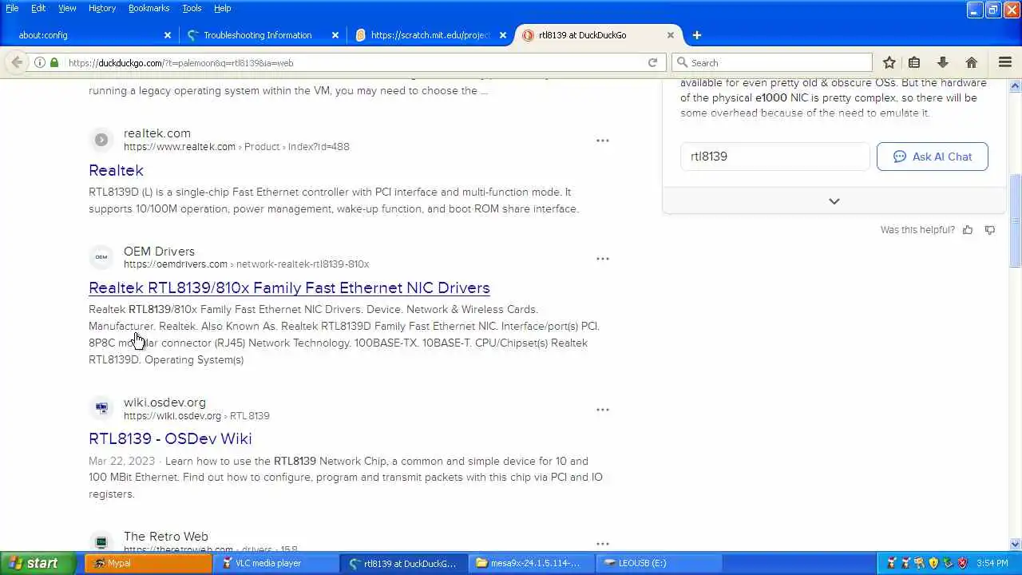
Task: Close the about:config tab
Action: [168, 35]
